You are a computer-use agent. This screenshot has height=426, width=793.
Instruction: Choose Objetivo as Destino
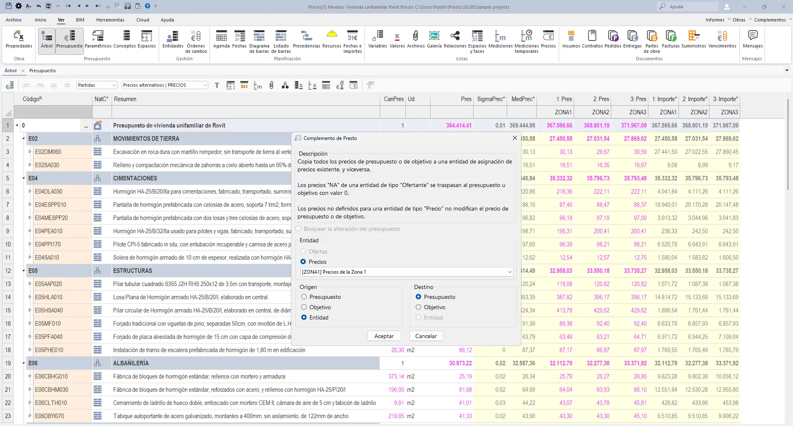[419, 307]
